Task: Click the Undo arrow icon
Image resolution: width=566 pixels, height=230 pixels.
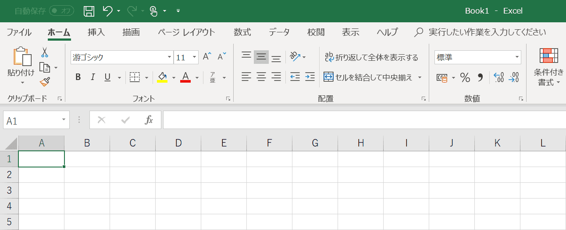Action: tap(108, 11)
